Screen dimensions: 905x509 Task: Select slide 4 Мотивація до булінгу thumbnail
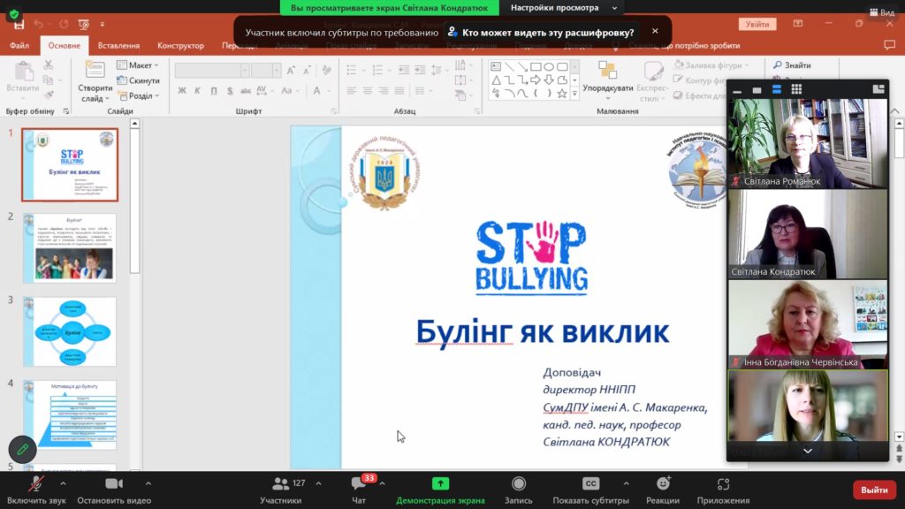click(70, 415)
